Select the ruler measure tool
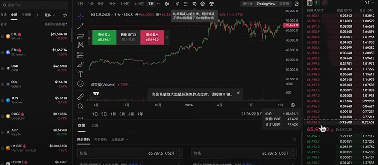 pyautogui.click(x=80, y=96)
